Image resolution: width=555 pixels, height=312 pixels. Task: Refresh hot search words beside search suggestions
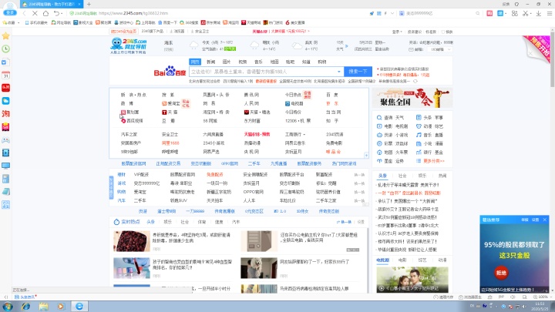click(x=415, y=82)
